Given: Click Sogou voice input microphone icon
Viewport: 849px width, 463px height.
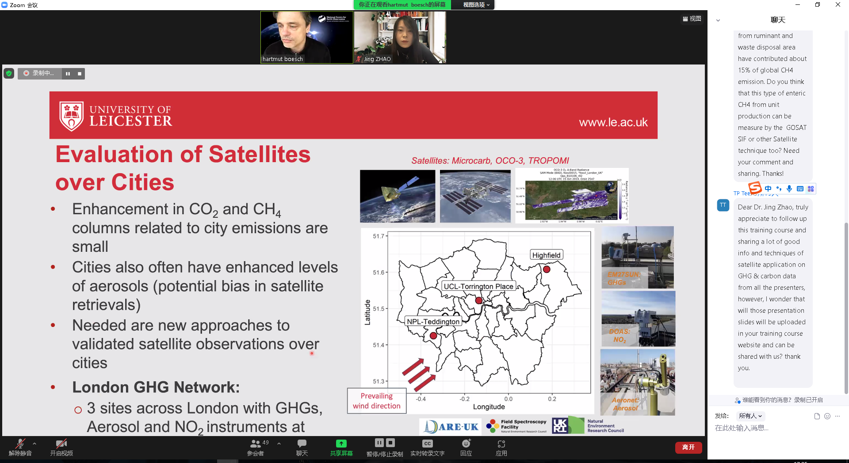Looking at the screenshot, I should tap(789, 189).
